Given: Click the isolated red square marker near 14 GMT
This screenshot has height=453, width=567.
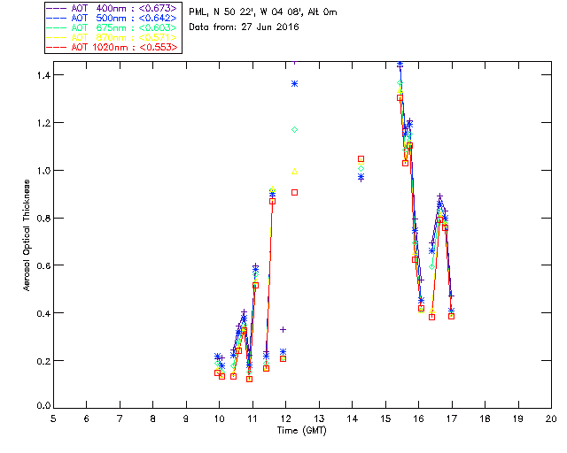Looking at the screenshot, I should tap(361, 159).
